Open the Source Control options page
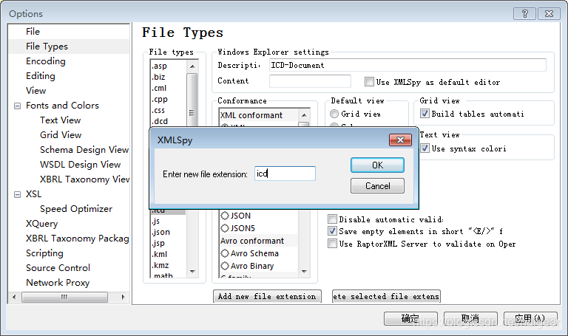Viewport: 568px width, 336px height. [x=58, y=268]
